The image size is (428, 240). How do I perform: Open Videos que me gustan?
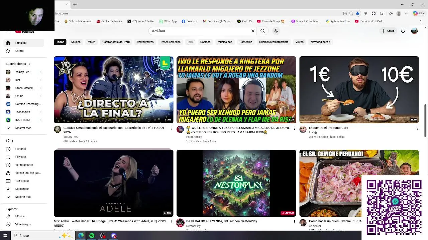[x=24, y=173]
